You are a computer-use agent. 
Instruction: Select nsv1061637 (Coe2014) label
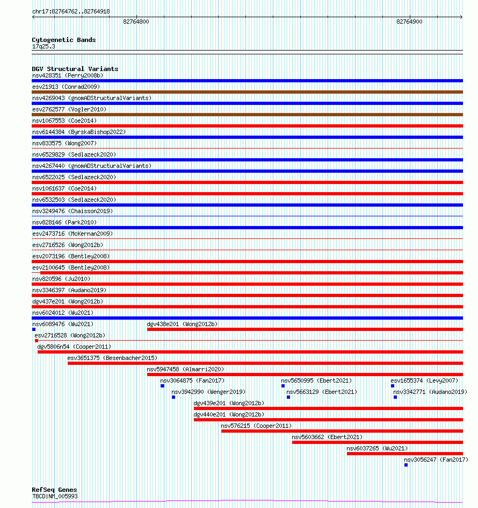tap(64, 188)
